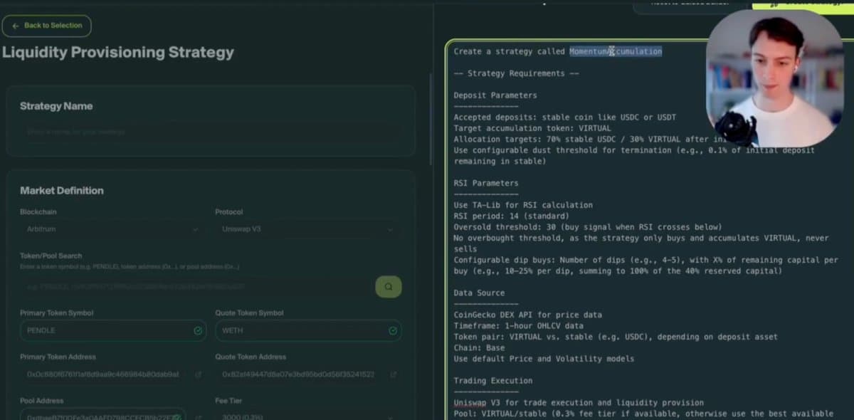
Task: Click the Primary Token Address value
Action: (103, 374)
